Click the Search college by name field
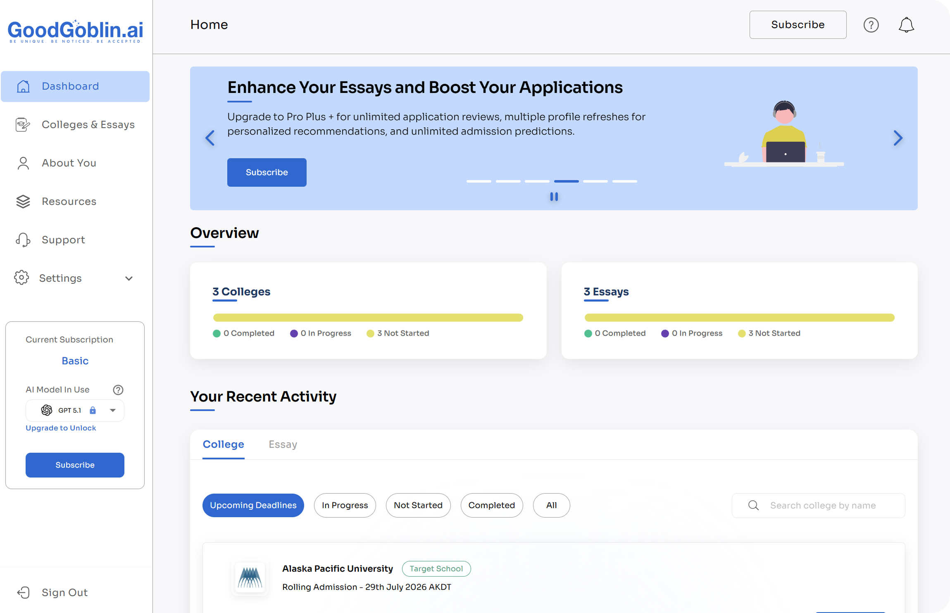Image resolution: width=950 pixels, height=613 pixels. [822, 505]
